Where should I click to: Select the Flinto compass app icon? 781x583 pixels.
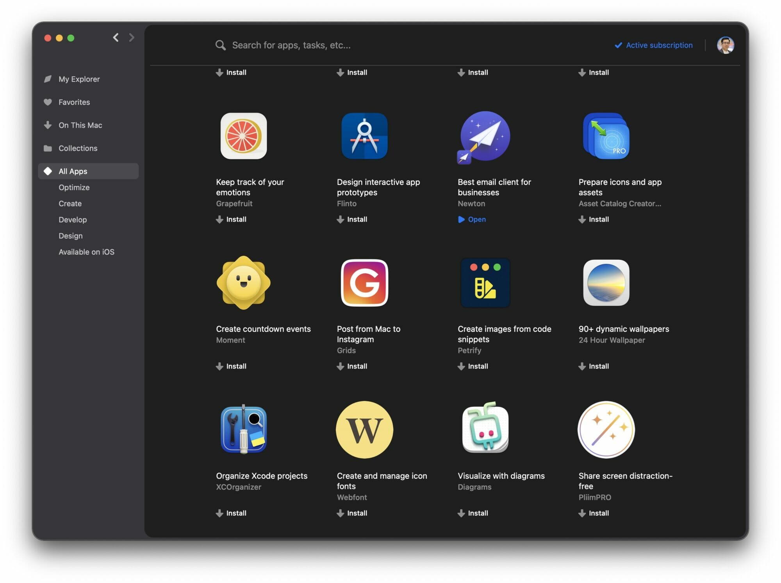(x=364, y=136)
